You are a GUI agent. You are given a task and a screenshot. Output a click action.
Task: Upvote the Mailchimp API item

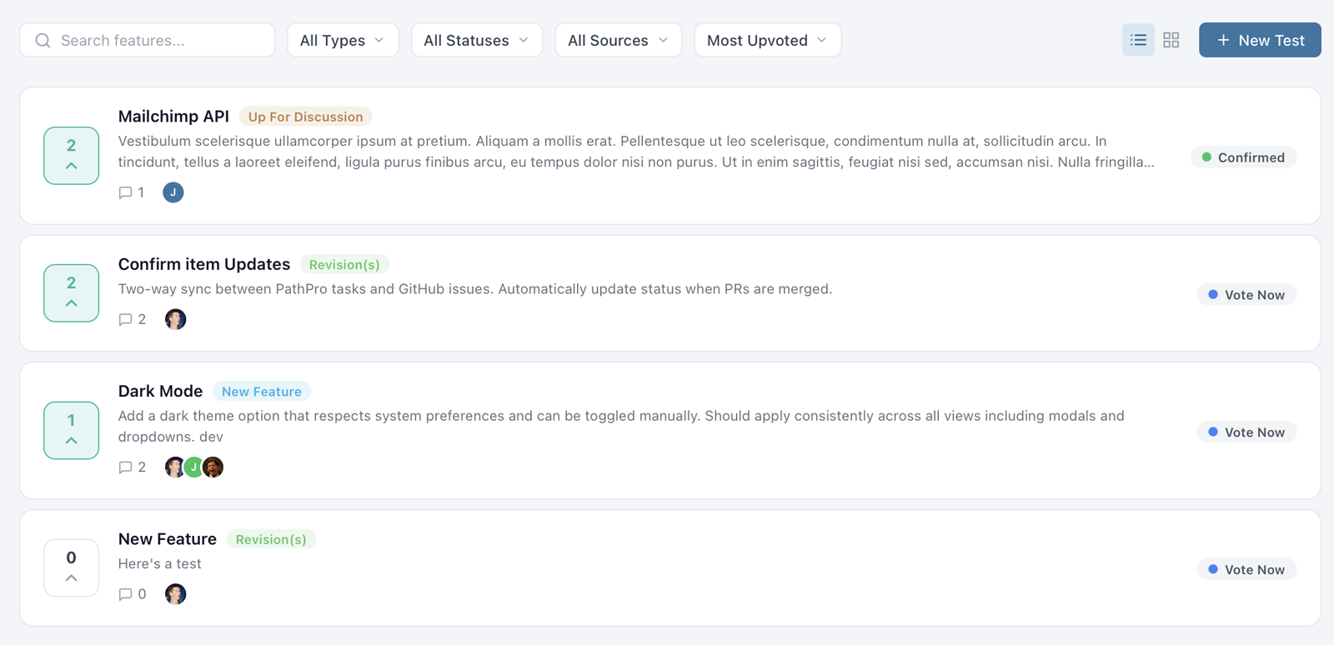tap(72, 156)
